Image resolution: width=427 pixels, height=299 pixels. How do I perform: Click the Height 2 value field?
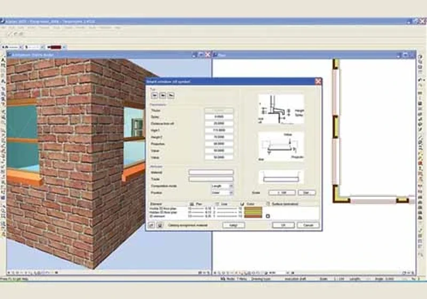219,137
